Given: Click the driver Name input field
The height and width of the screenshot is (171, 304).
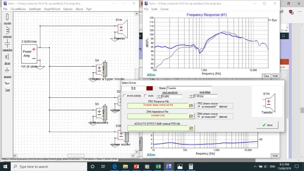Looking at the screenshot, I should click(189, 88).
